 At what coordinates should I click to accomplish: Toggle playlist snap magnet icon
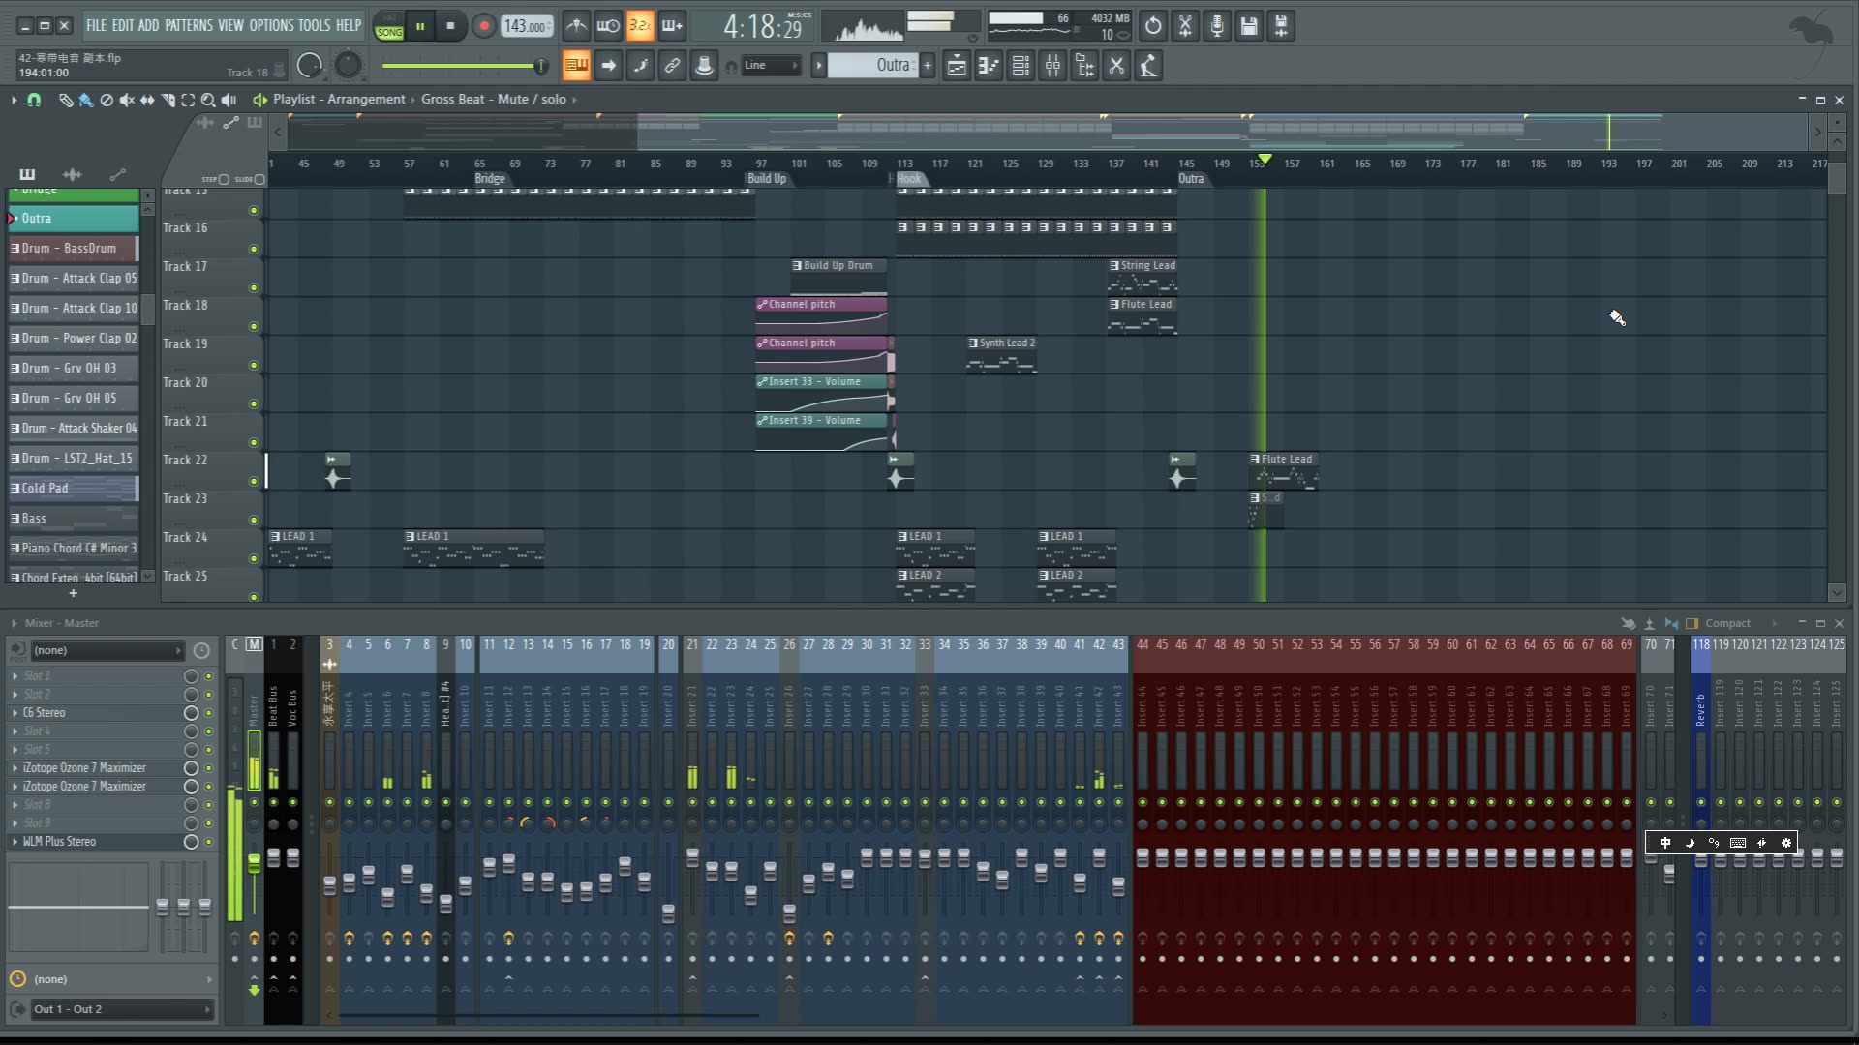point(34,100)
